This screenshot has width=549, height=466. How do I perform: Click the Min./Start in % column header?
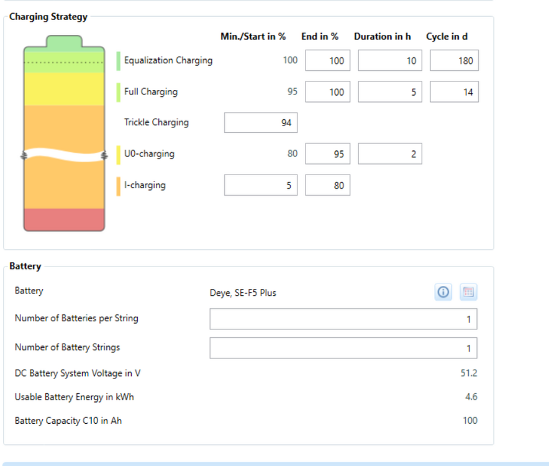click(x=253, y=37)
